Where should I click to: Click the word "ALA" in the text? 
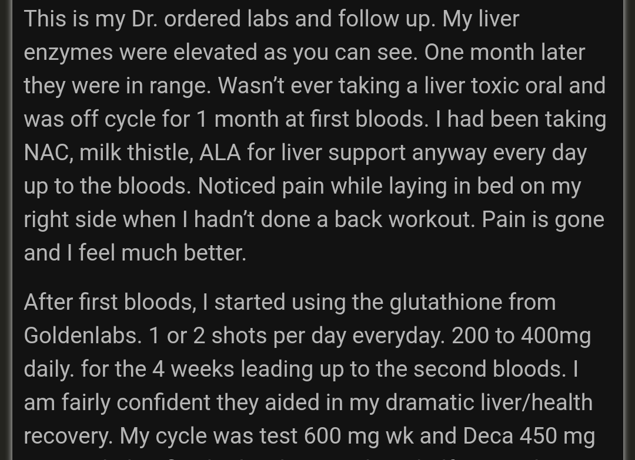[220, 153]
